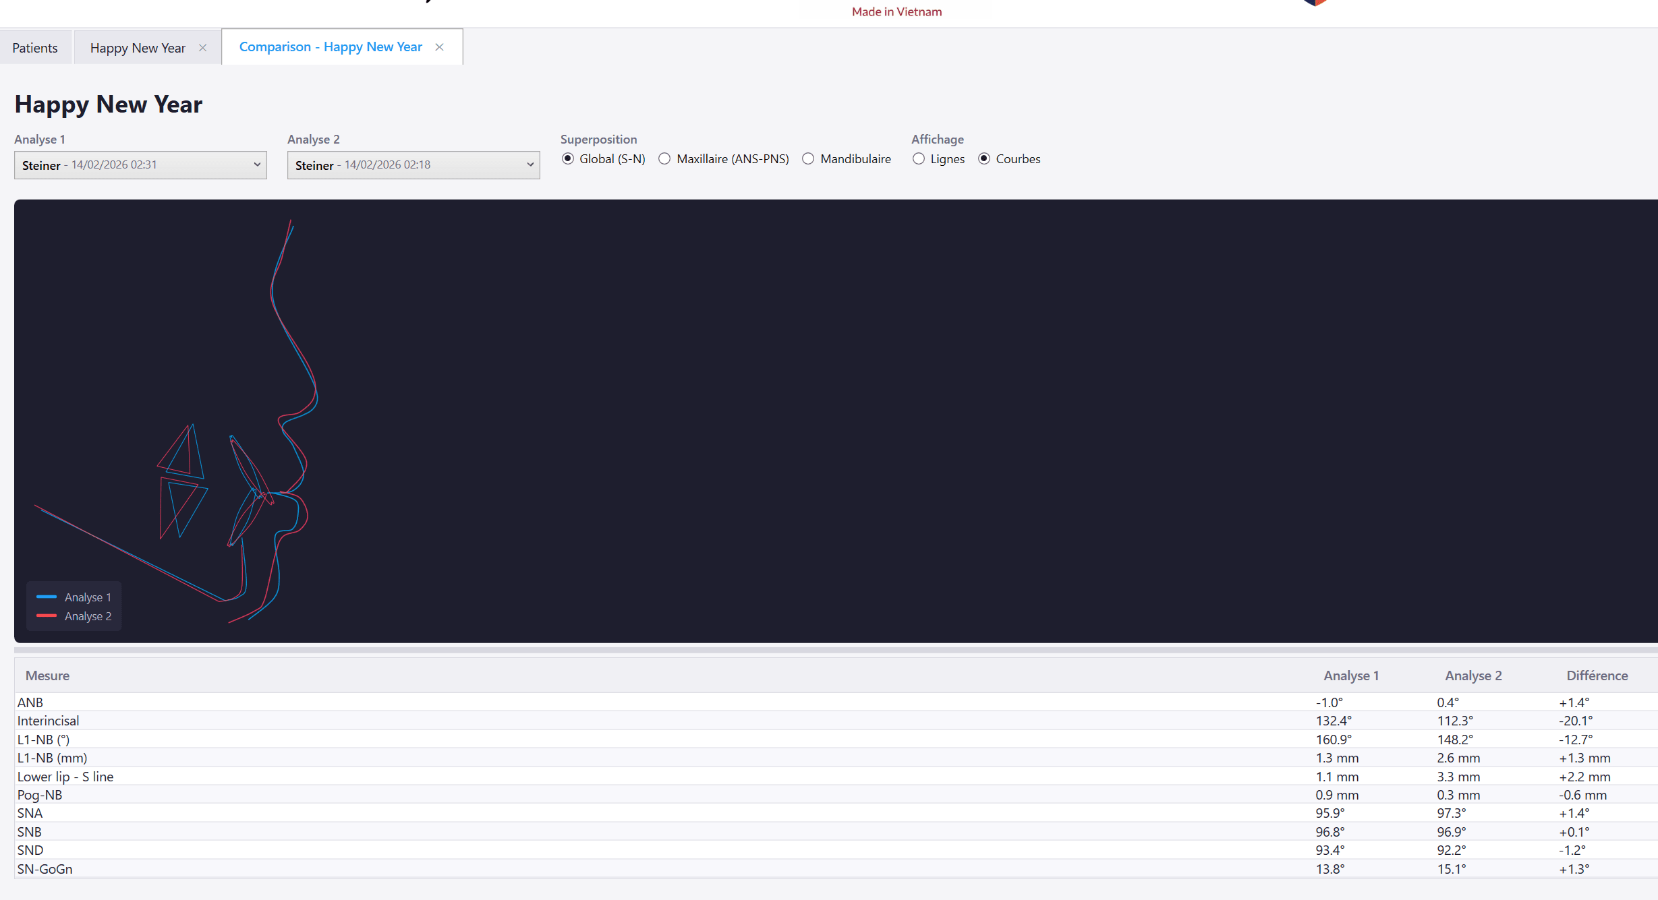This screenshot has height=900, width=1658.
Task: Select the Comparison - Happy New Year tab
Action: click(x=331, y=47)
